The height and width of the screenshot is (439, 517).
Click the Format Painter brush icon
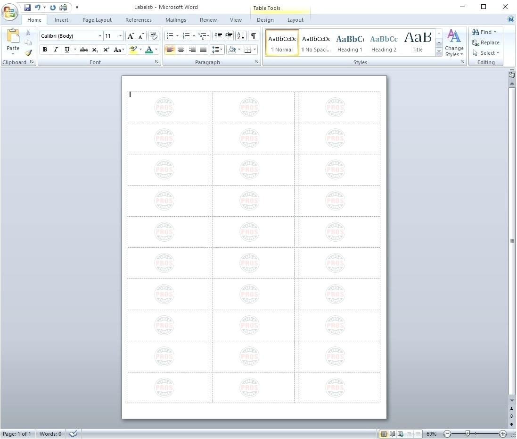point(28,53)
